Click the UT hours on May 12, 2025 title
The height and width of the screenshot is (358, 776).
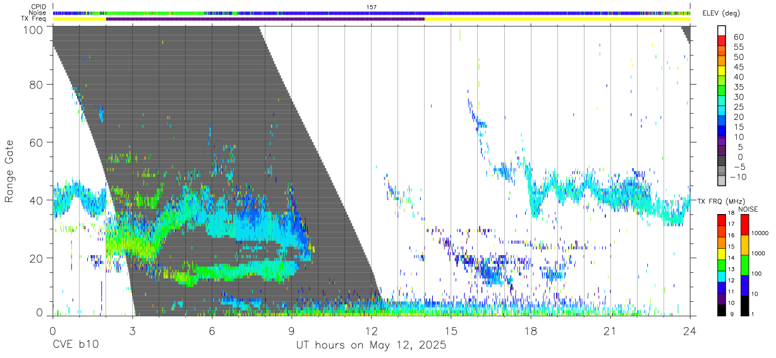pyautogui.click(x=372, y=345)
